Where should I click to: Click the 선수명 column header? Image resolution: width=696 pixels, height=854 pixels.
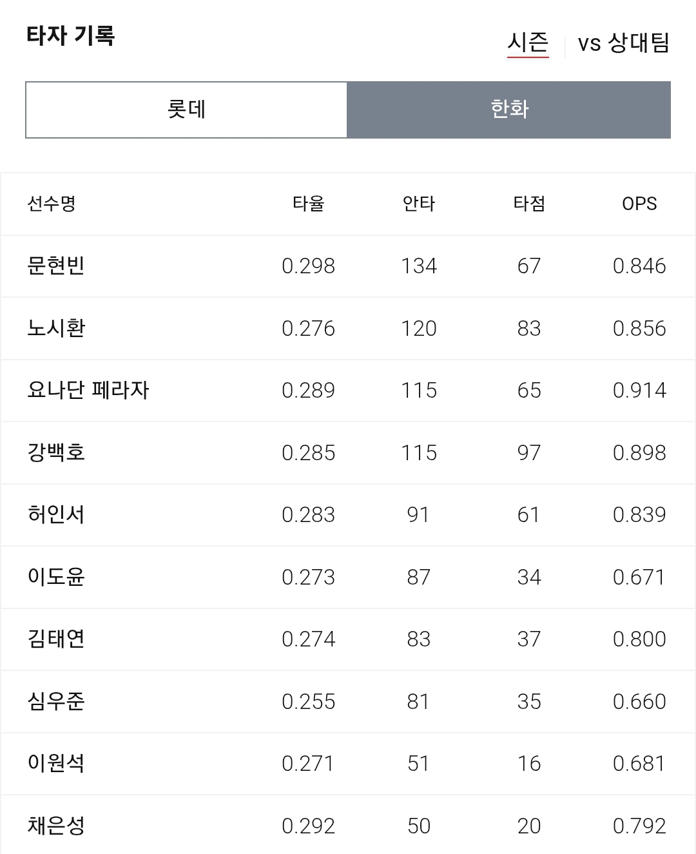(52, 204)
